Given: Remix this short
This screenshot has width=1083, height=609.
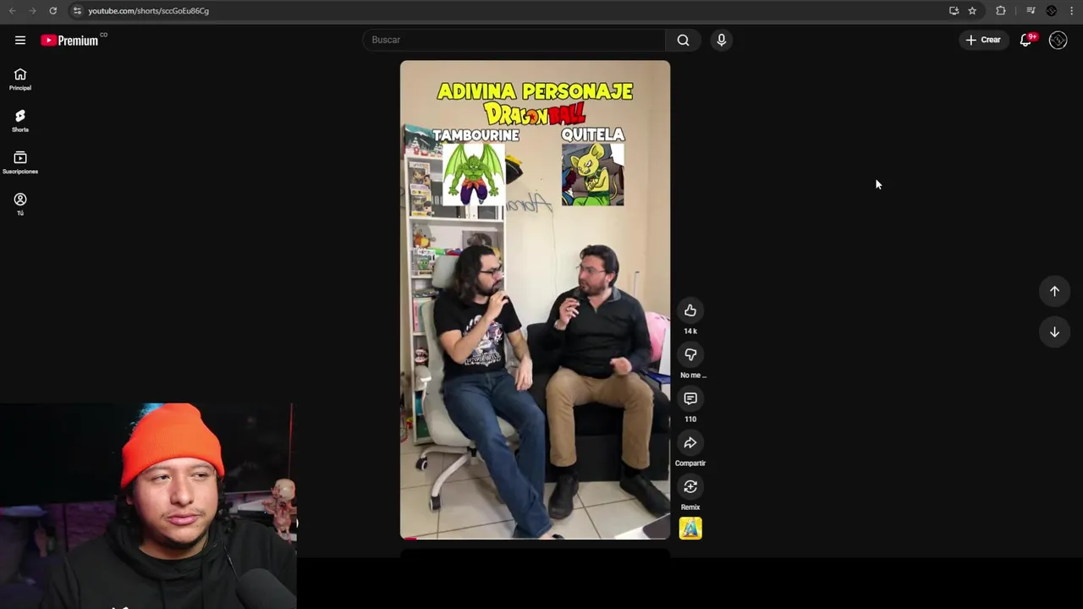Looking at the screenshot, I should point(690,486).
